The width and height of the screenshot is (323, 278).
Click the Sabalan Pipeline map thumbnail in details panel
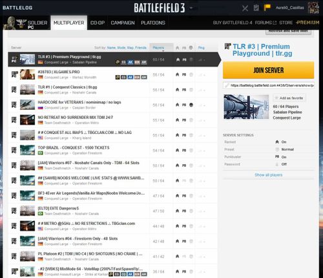(246, 107)
